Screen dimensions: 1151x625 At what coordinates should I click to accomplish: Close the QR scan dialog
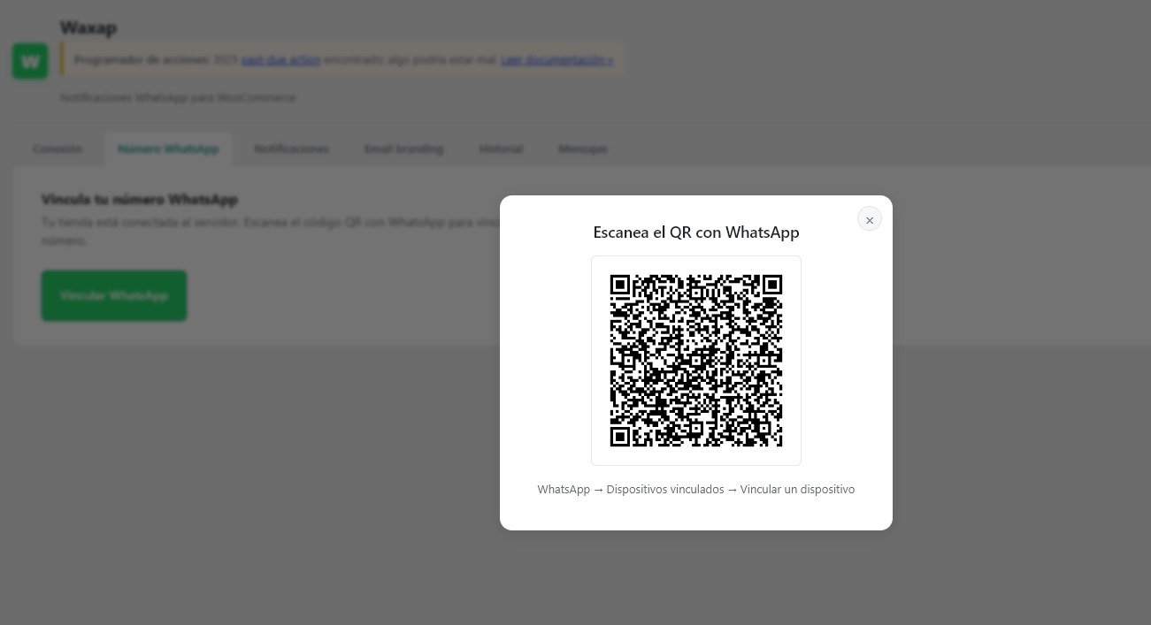pyautogui.click(x=870, y=219)
